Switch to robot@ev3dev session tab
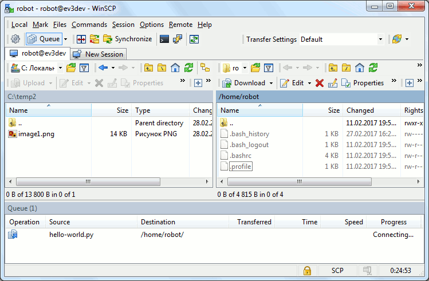Viewport: 429px width, 281px height. 38,54
